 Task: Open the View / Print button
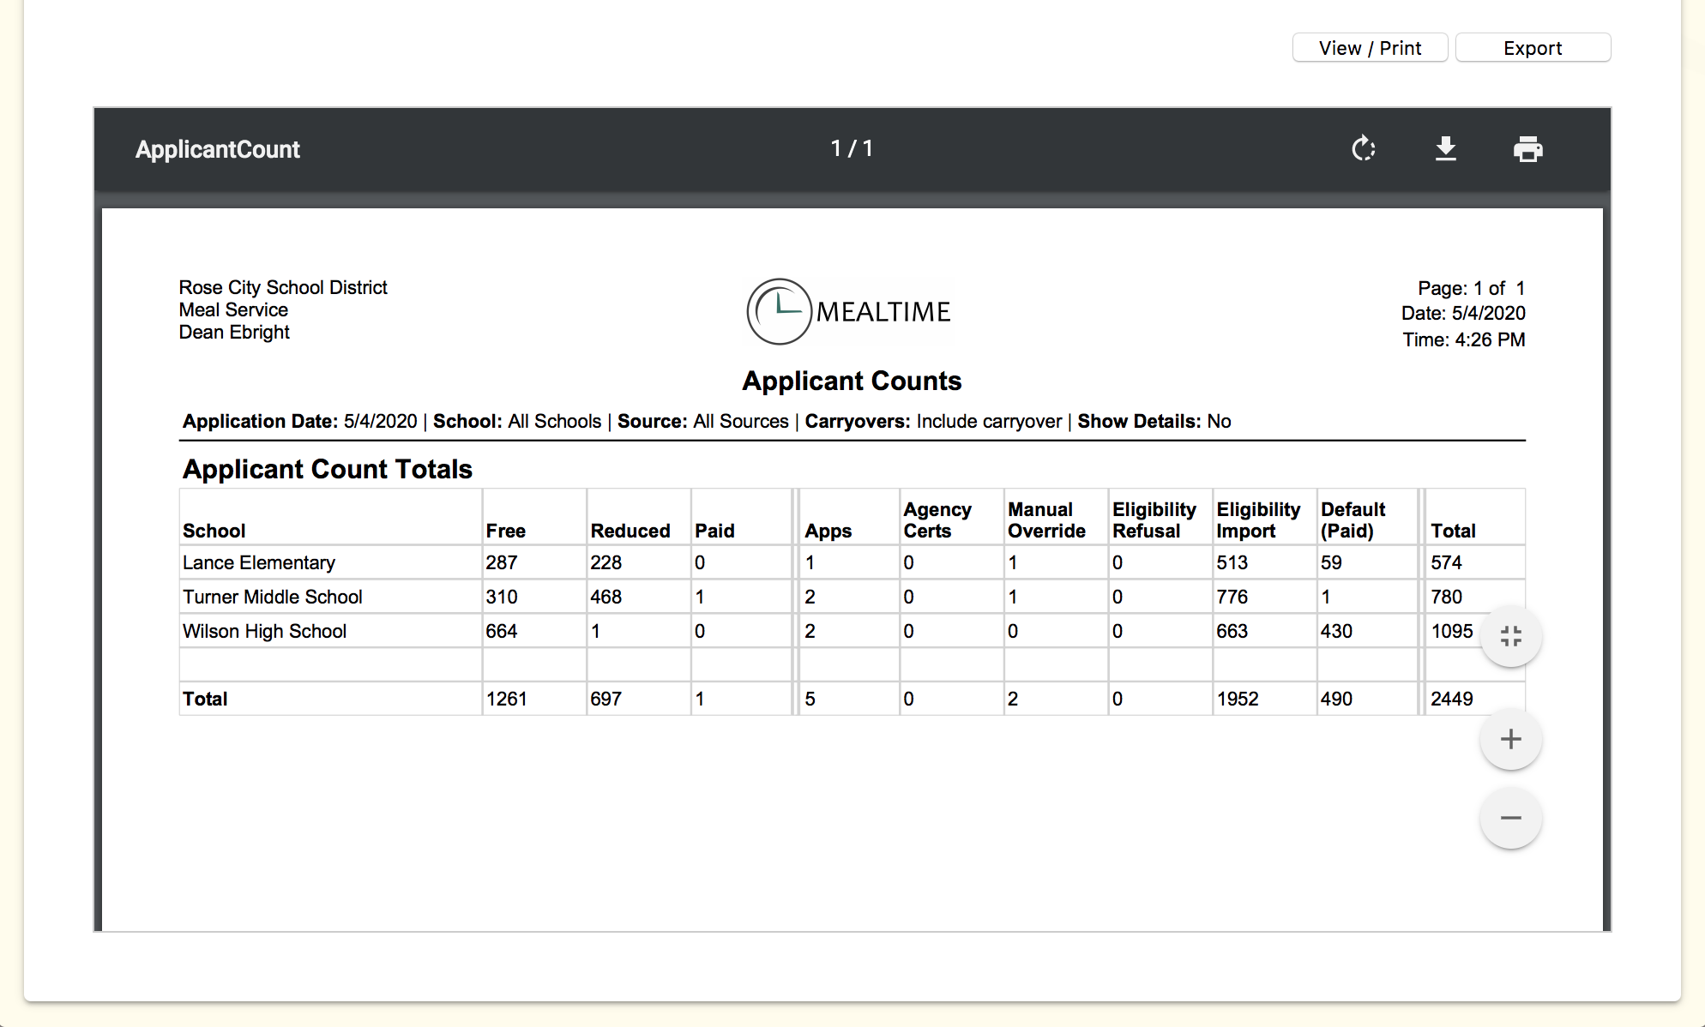point(1370,48)
